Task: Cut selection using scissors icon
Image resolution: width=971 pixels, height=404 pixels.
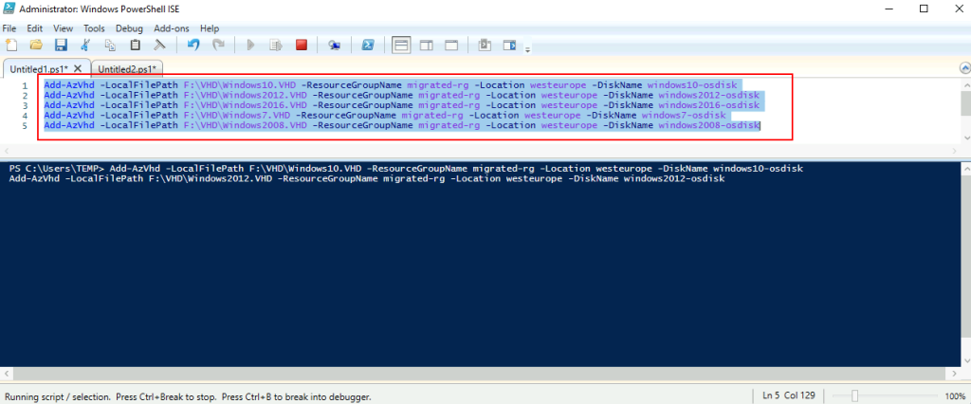Action: (85, 45)
